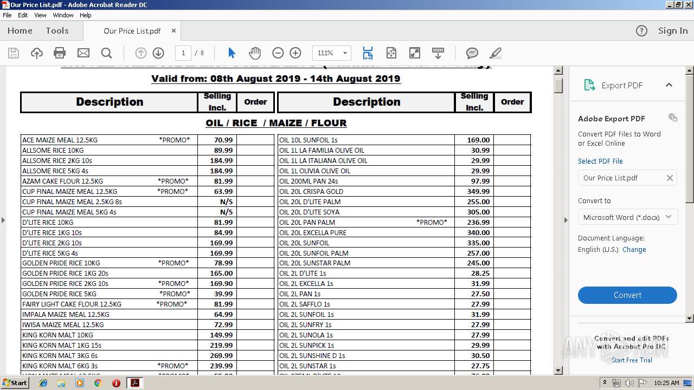Image resolution: width=694 pixels, height=390 pixels.
Task: Select the Highlight text pen tool
Action: (x=495, y=53)
